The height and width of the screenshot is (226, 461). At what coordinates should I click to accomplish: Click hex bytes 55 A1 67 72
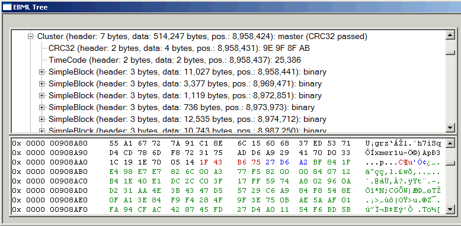coord(135,144)
